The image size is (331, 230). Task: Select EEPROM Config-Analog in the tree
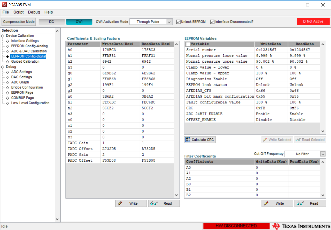pos(29,46)
